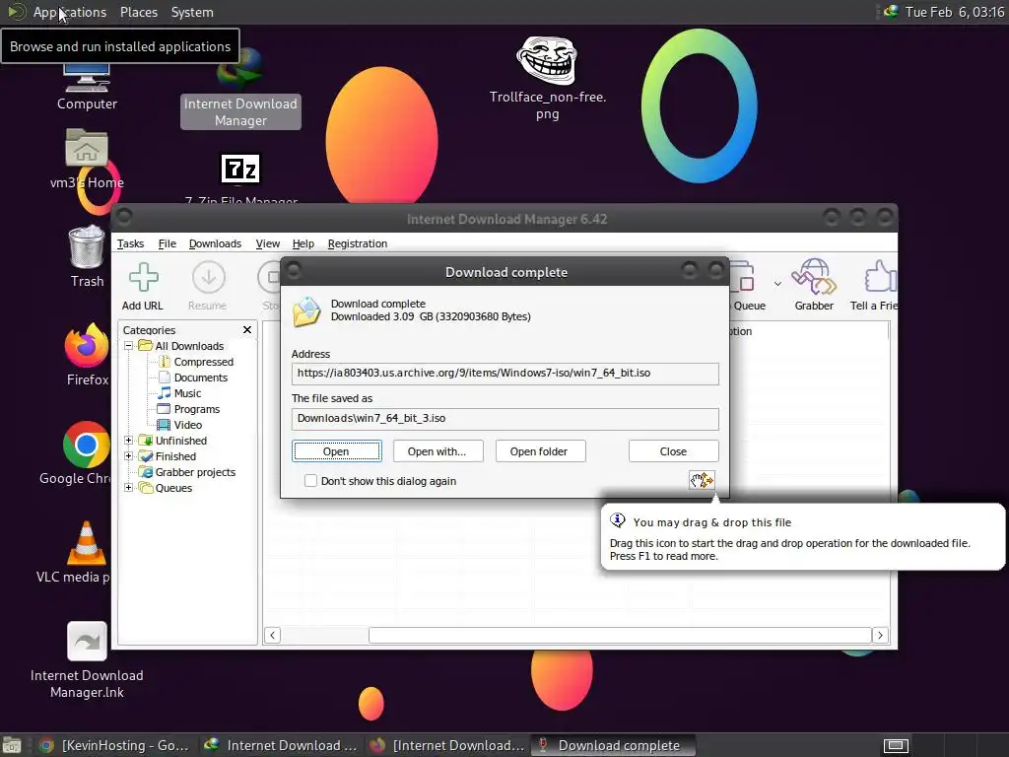Open the Help menu
1009x757 pixels.
click(303, 243)
